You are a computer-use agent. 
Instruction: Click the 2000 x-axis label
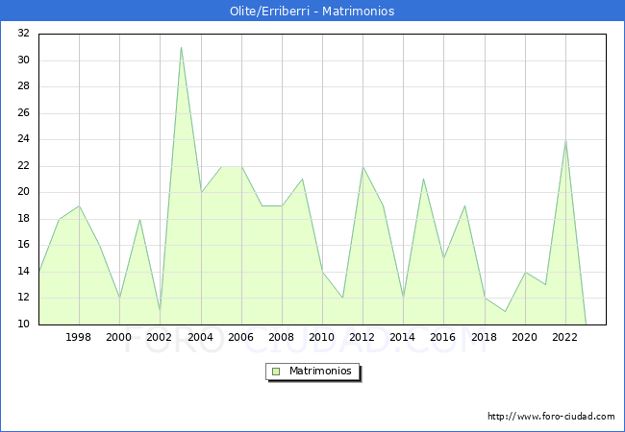[x=119, y=337]
